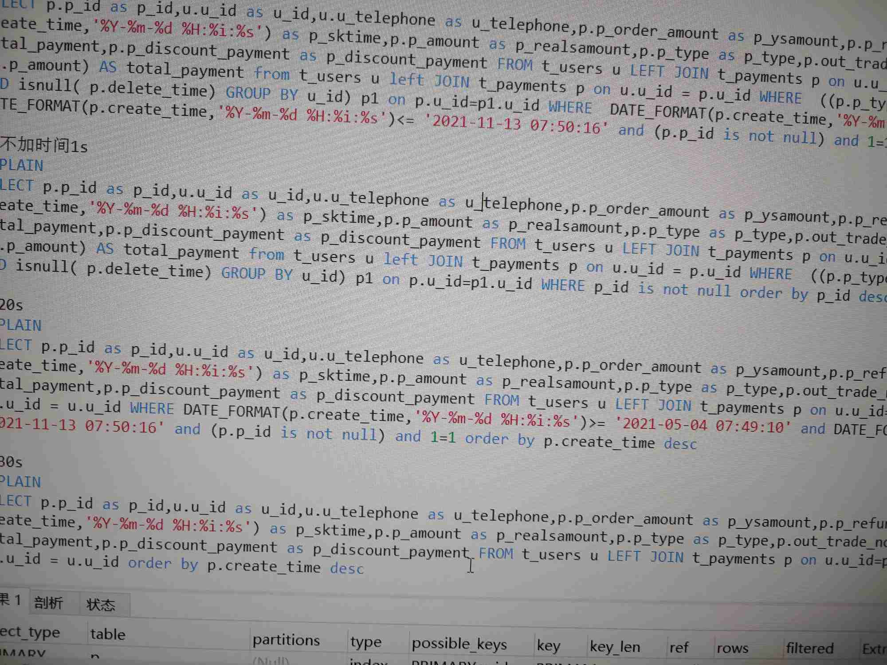Click the filtered column header
The image size is (887, 665).
[809, 649]
